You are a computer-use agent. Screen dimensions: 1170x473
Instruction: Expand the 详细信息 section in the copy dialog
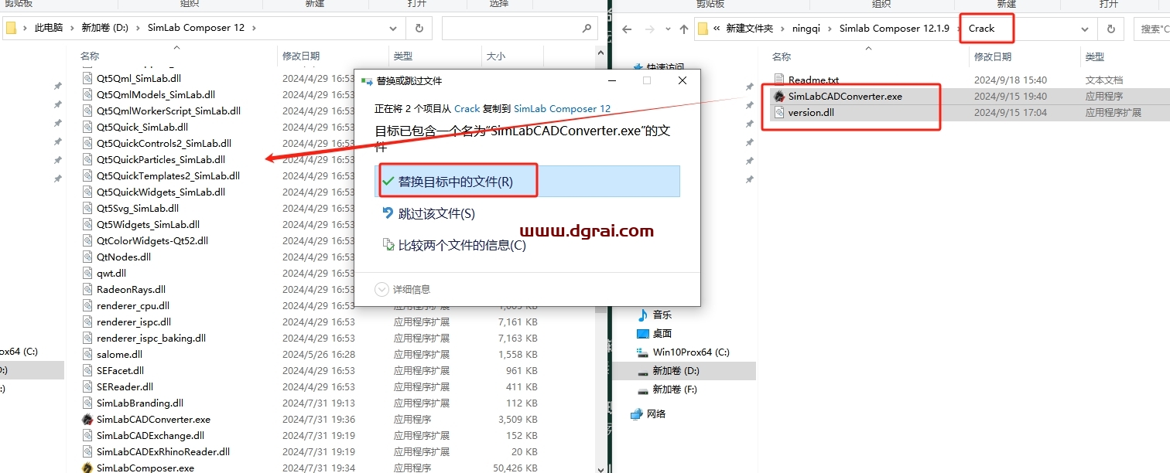(405, 288)
